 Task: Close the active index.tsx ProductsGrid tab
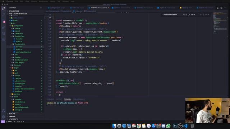109,8
